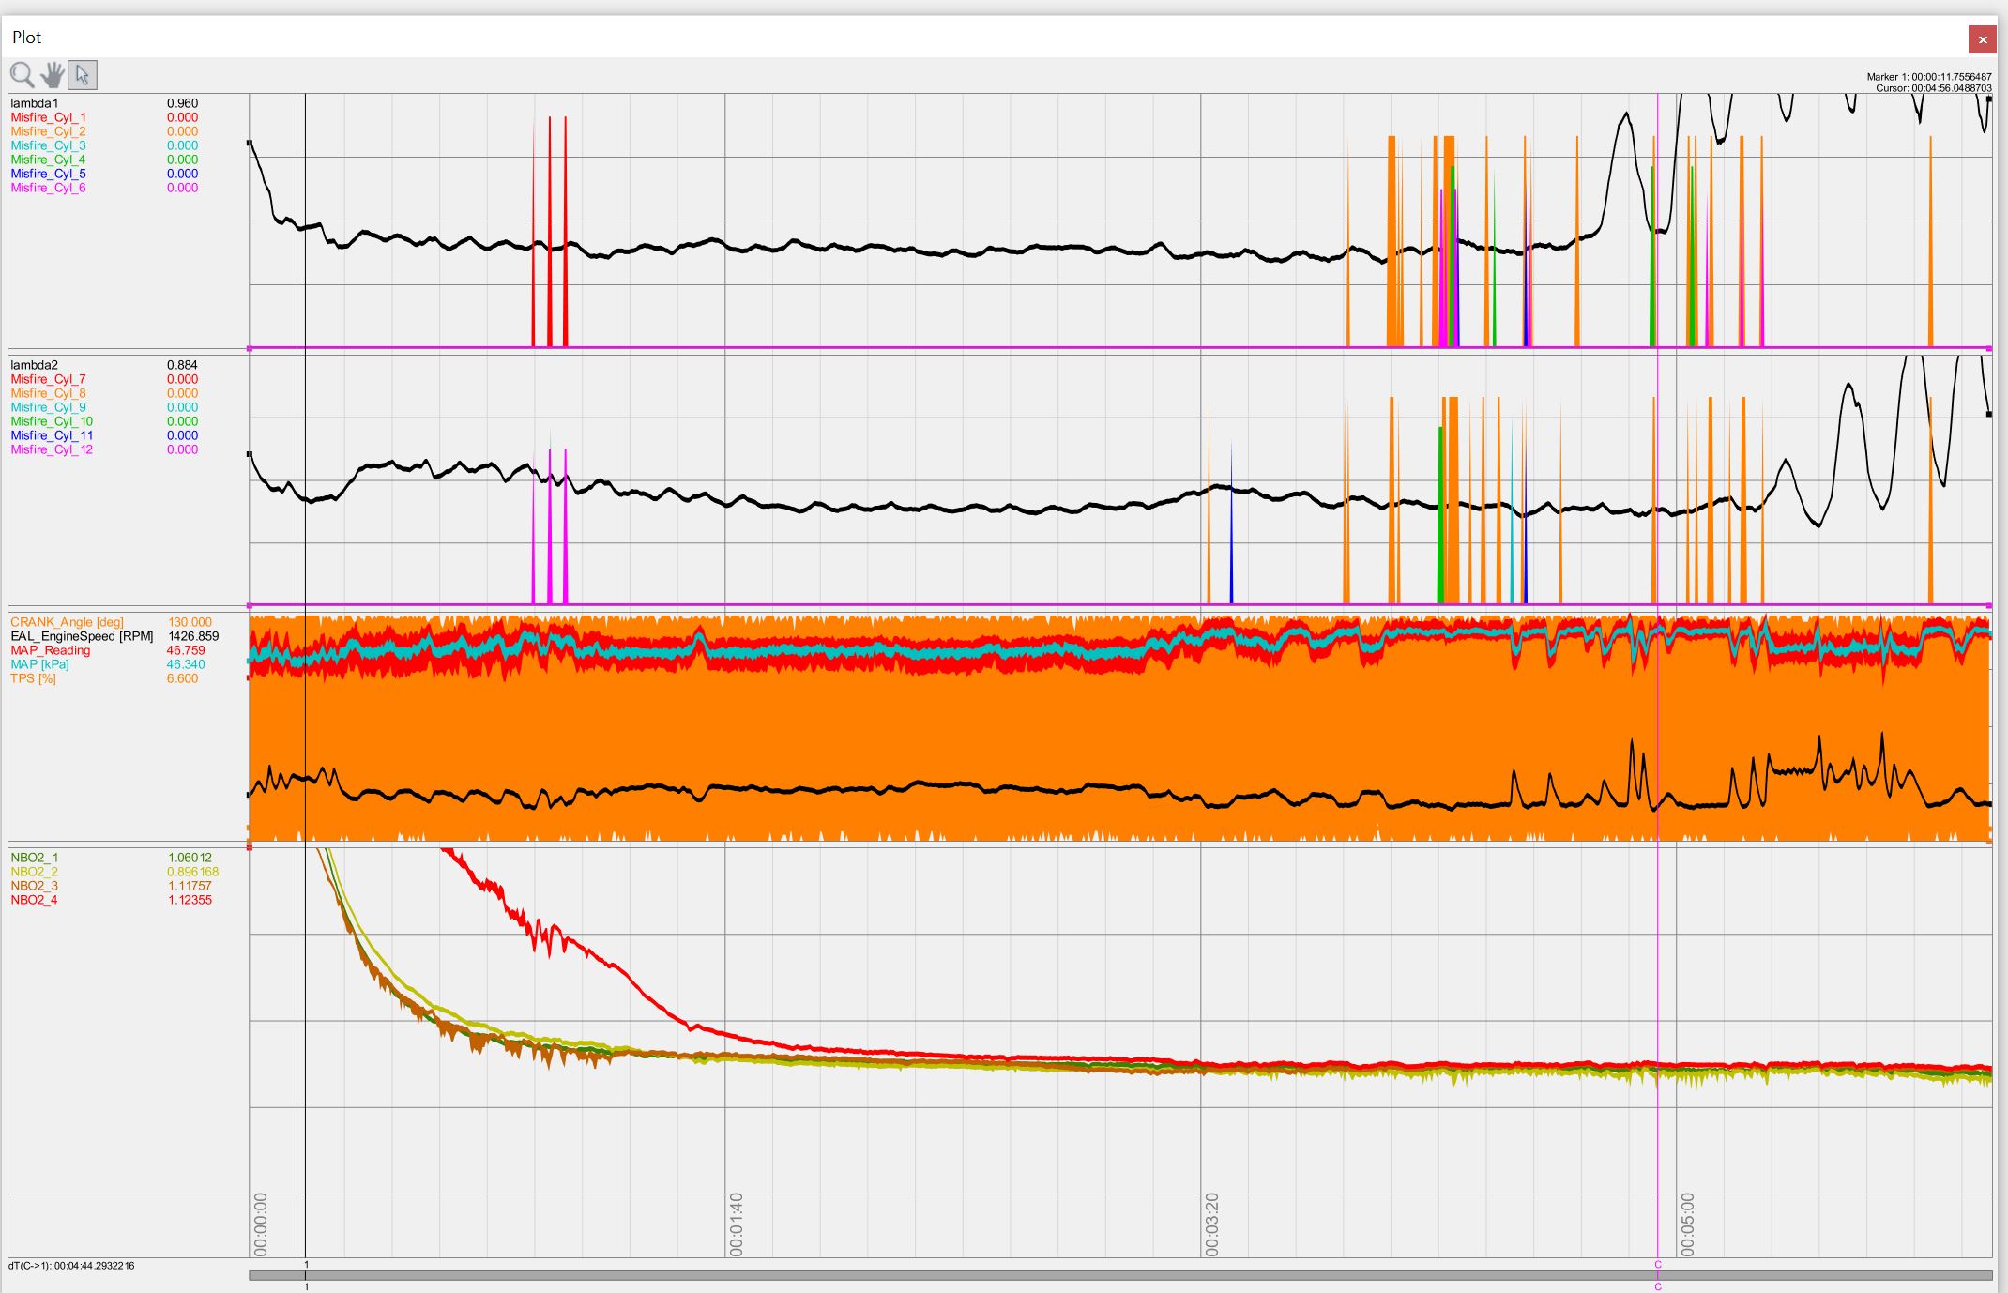Viewport: 2008px width, 1293px height.
Task: Click the CRANK_Angle [deg] channel label
Action: point(67,622)
